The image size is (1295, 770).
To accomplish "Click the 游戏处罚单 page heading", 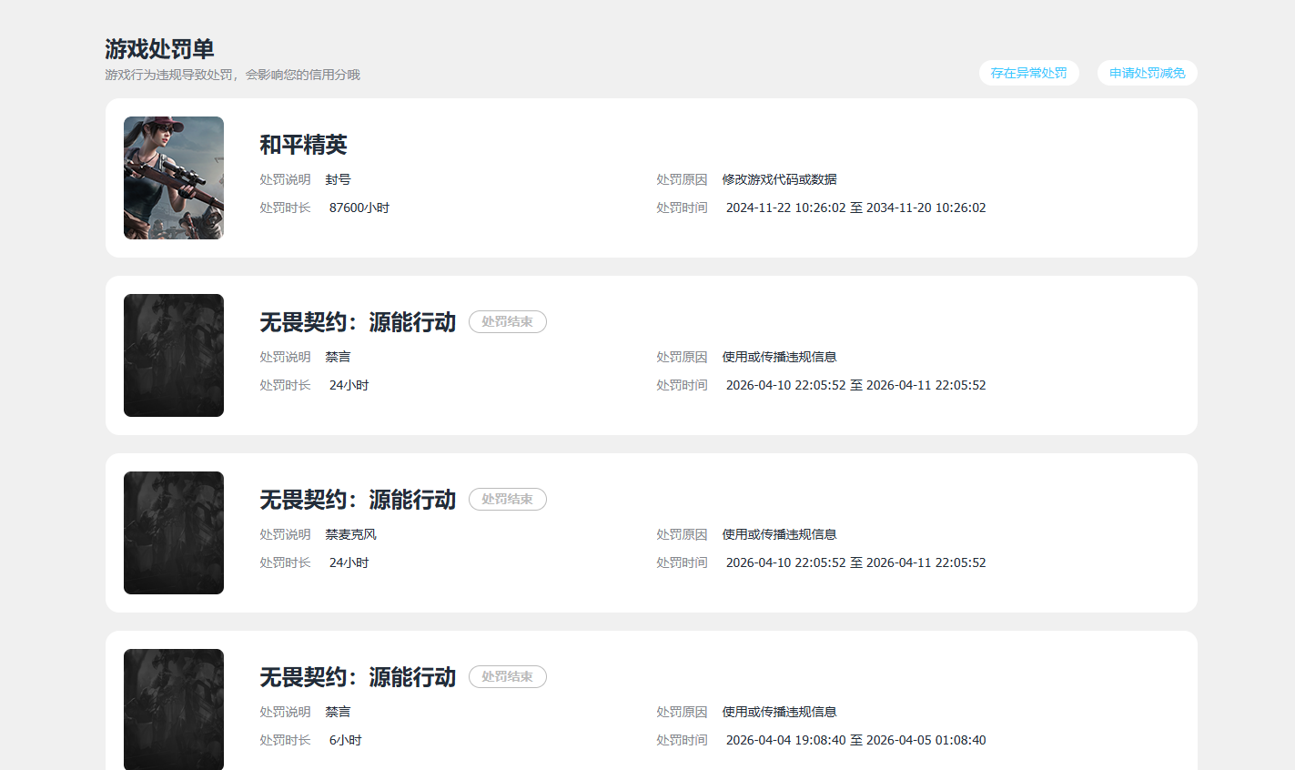I will [x=159, y=49].
